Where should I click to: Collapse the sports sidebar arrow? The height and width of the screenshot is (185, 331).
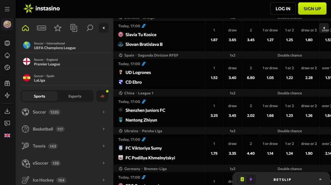click(x=103, y=28)
